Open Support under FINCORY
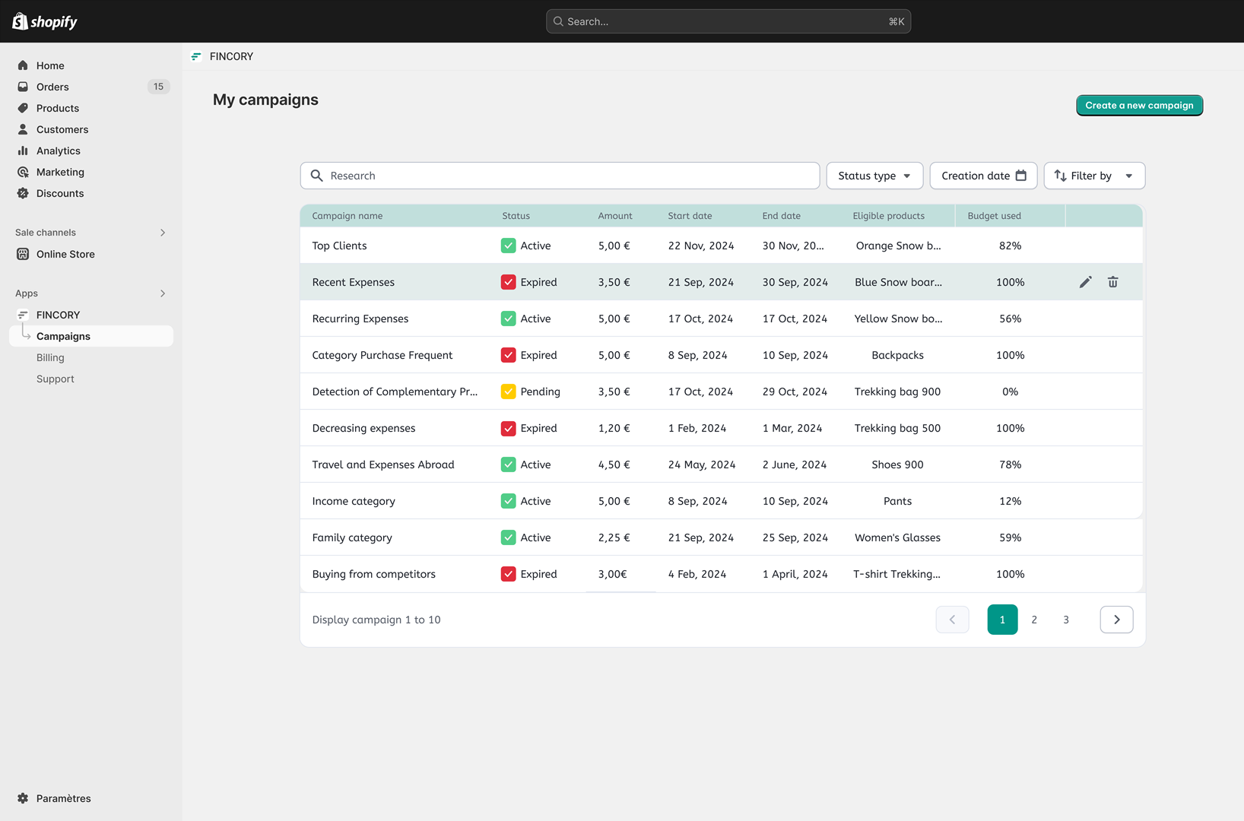The width and height of the screenshot is (1244, 821). [x=56, y=379]
